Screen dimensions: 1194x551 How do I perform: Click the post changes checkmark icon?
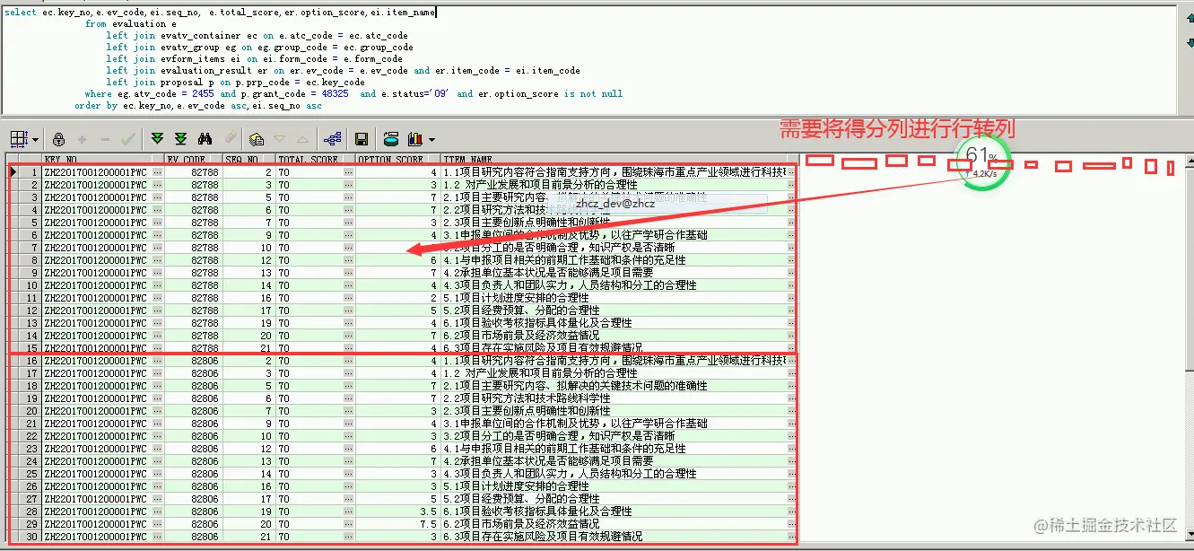click(x=127, y=140)
